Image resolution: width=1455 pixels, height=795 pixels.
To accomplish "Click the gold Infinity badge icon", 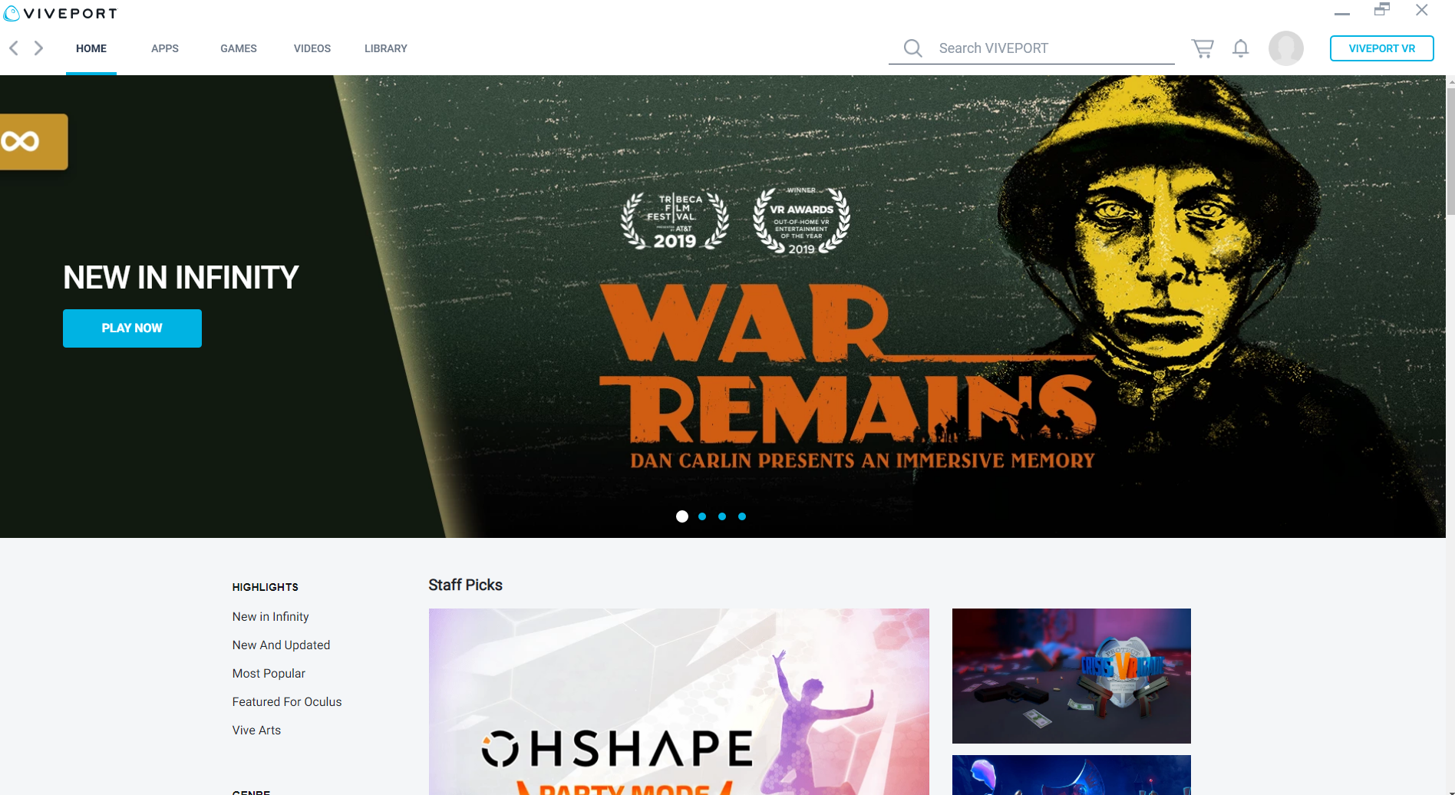I will 31,142.
